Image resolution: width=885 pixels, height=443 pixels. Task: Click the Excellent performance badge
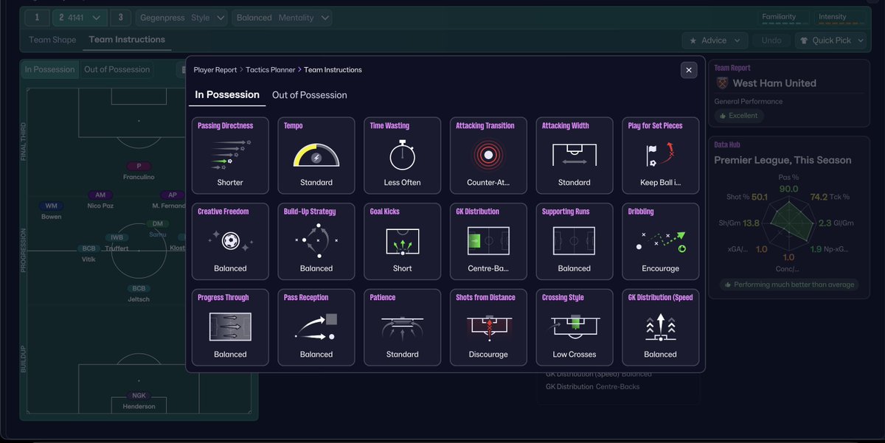pyautogui.click(x=738, y=116)
